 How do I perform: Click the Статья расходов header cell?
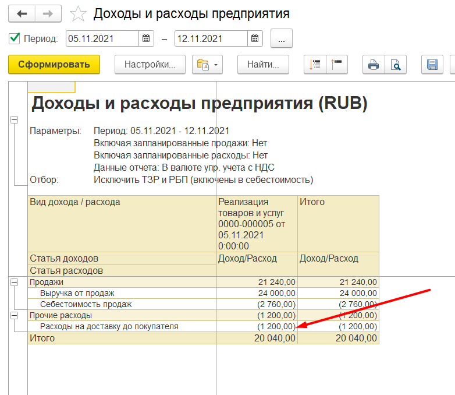pos(122,270)
